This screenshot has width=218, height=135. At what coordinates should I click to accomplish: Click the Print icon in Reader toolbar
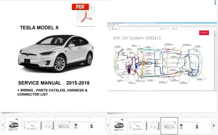[x=113, y=29]
